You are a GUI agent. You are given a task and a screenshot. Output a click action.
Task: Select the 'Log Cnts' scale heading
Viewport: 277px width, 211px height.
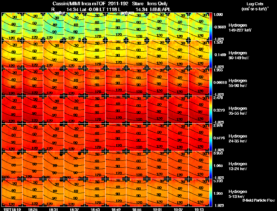pyautogui.click(x=255, y=4)
